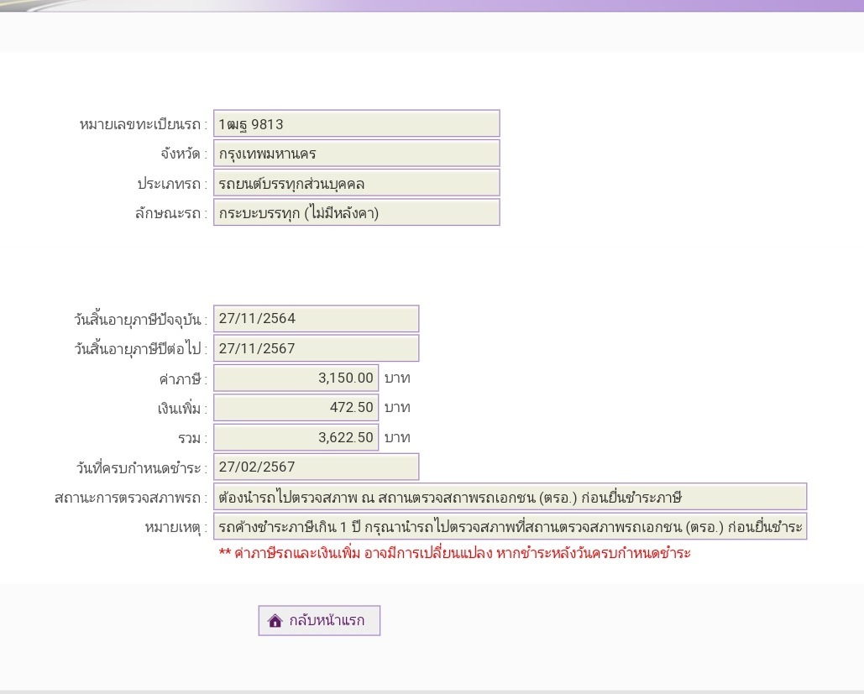Click the ประเภทรถ field รถยนต์บรรทุกส่วนบุคคล

357,183
